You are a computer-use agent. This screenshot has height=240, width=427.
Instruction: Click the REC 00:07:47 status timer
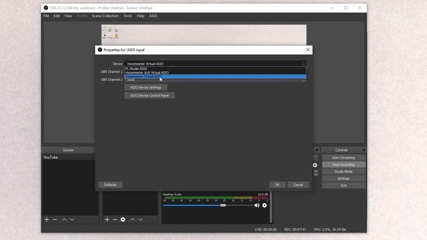pos(295,229)
